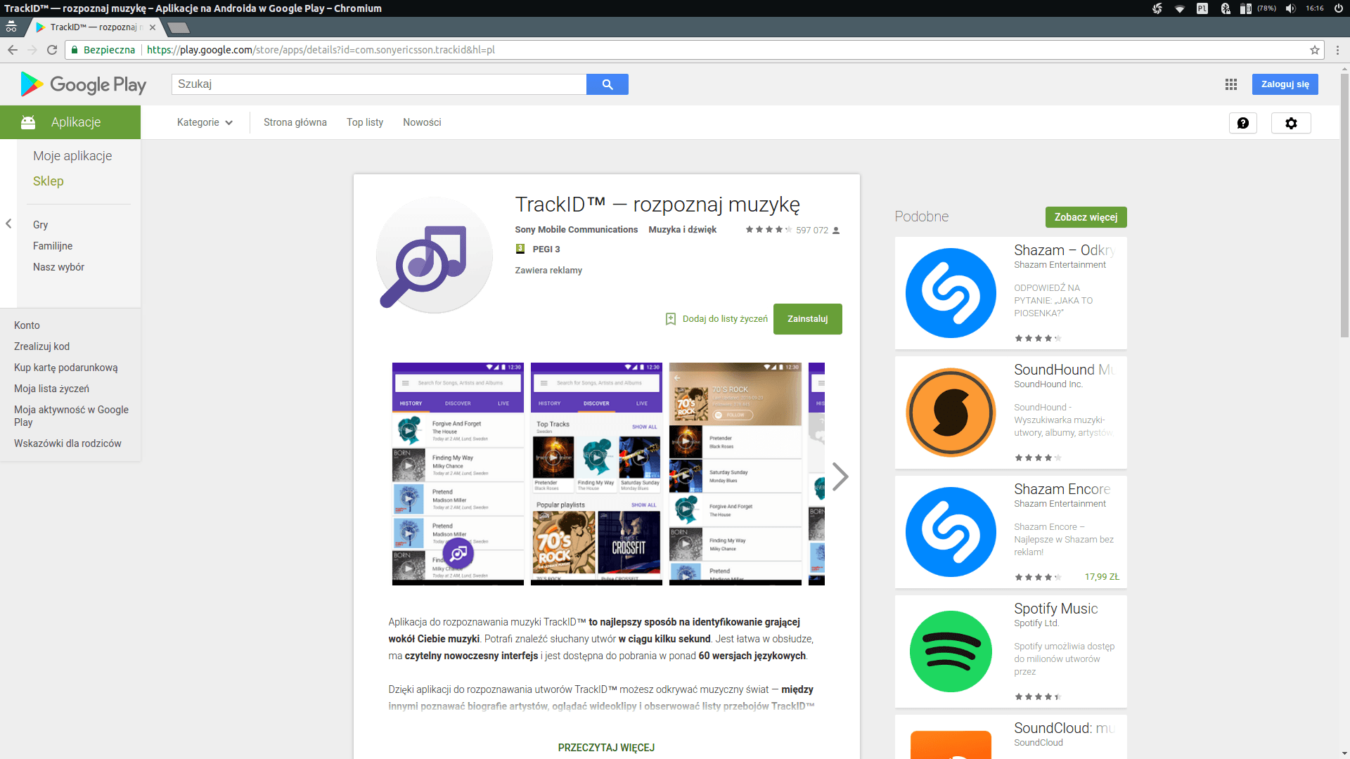Click the Shazam app icon
1350x759 pixels.
click(x=951, y=293)
